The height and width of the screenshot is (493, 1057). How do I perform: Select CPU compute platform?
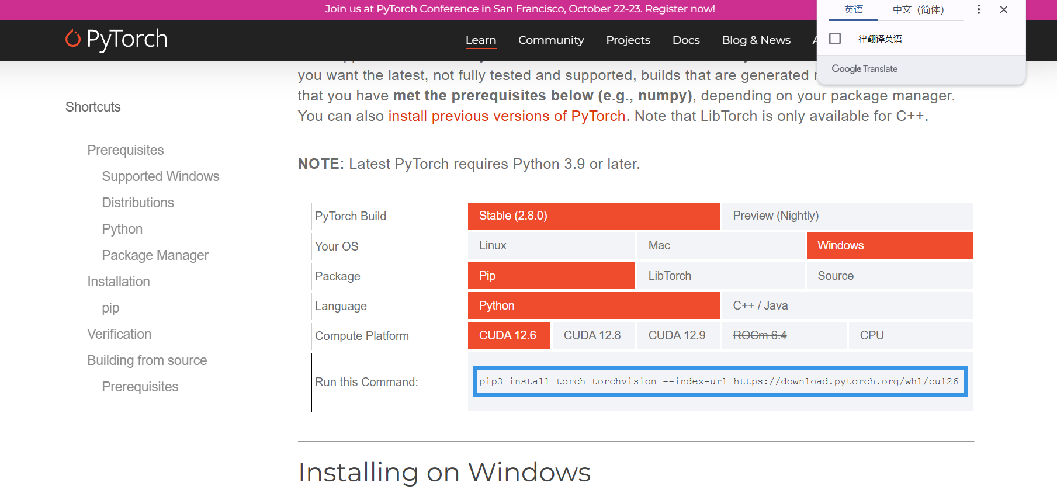[911, 336]
